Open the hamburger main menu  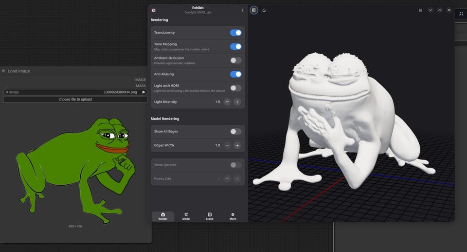coord(420,10)
